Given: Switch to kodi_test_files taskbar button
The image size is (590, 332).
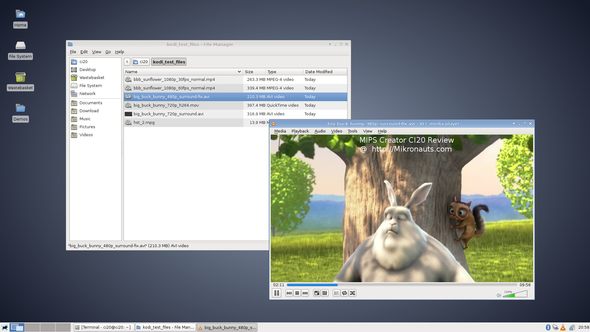Looking at the screenshot, I should [165, 327].
